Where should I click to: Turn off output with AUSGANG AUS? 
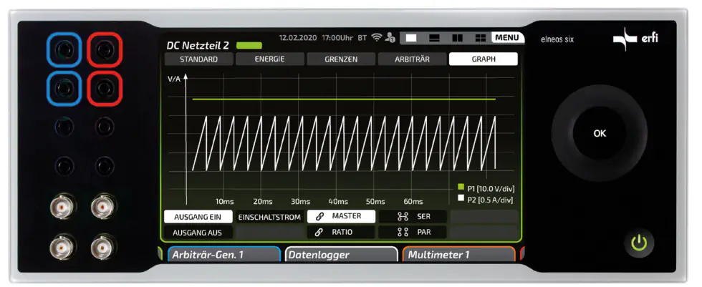point(198,233)
